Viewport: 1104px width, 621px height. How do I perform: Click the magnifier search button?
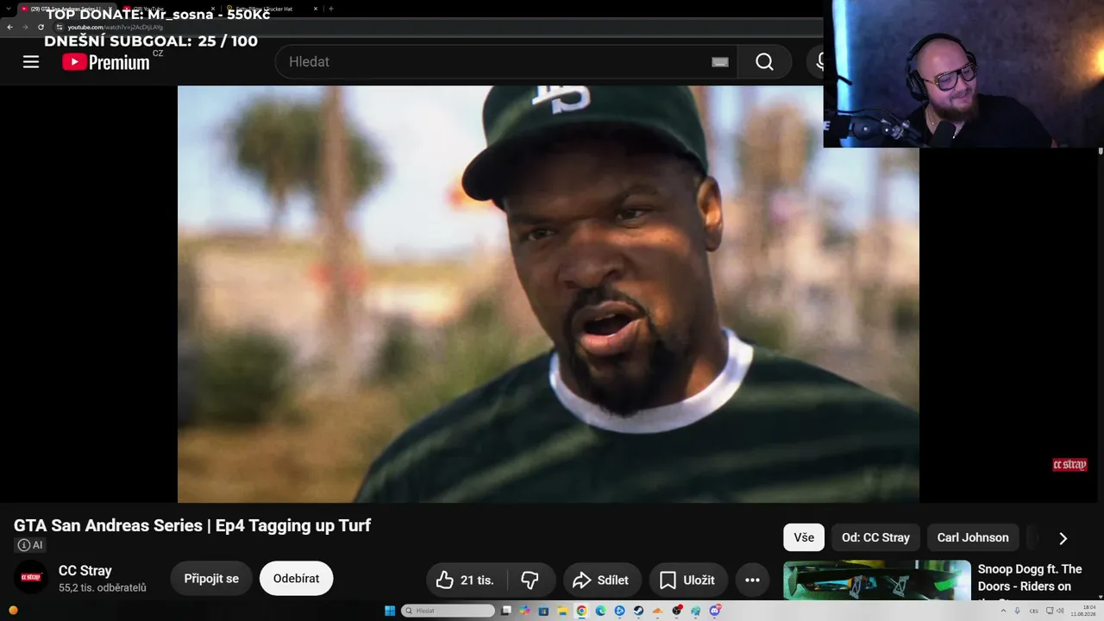[x=764, y=61]
